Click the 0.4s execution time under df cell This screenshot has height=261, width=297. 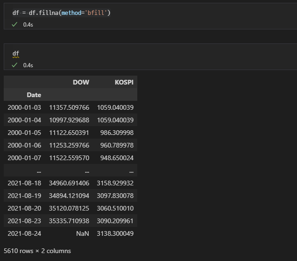[28, 65]
